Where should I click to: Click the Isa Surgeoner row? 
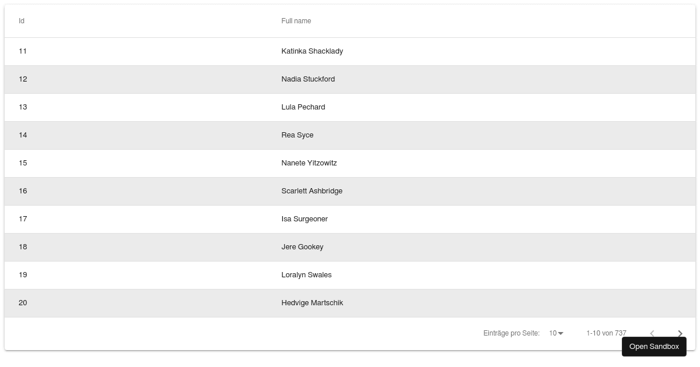304,219
